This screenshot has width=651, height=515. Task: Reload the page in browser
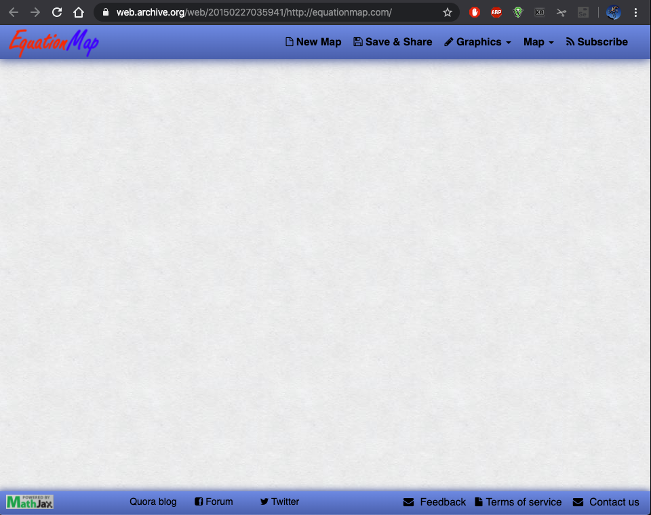pyautogui.click(x=57, y=12)
